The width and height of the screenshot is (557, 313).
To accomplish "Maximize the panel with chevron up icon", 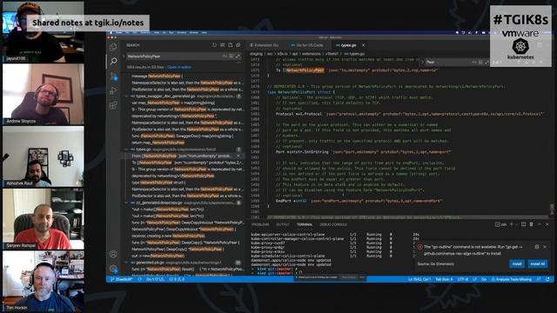I will pyautogui.click(x=540, y=224).
